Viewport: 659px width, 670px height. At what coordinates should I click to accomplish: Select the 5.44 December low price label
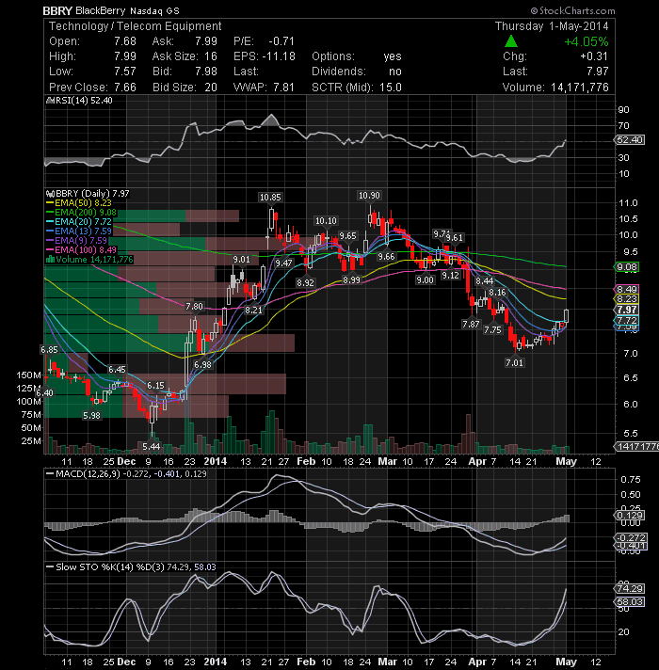152,447
